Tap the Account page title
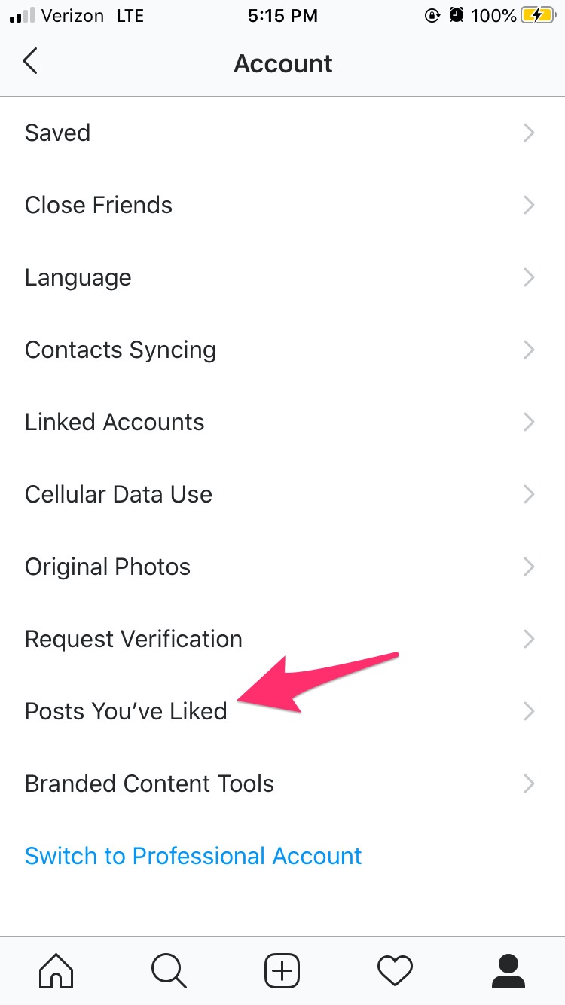Viewport: 565px width, 1005px height. point(282,63)
